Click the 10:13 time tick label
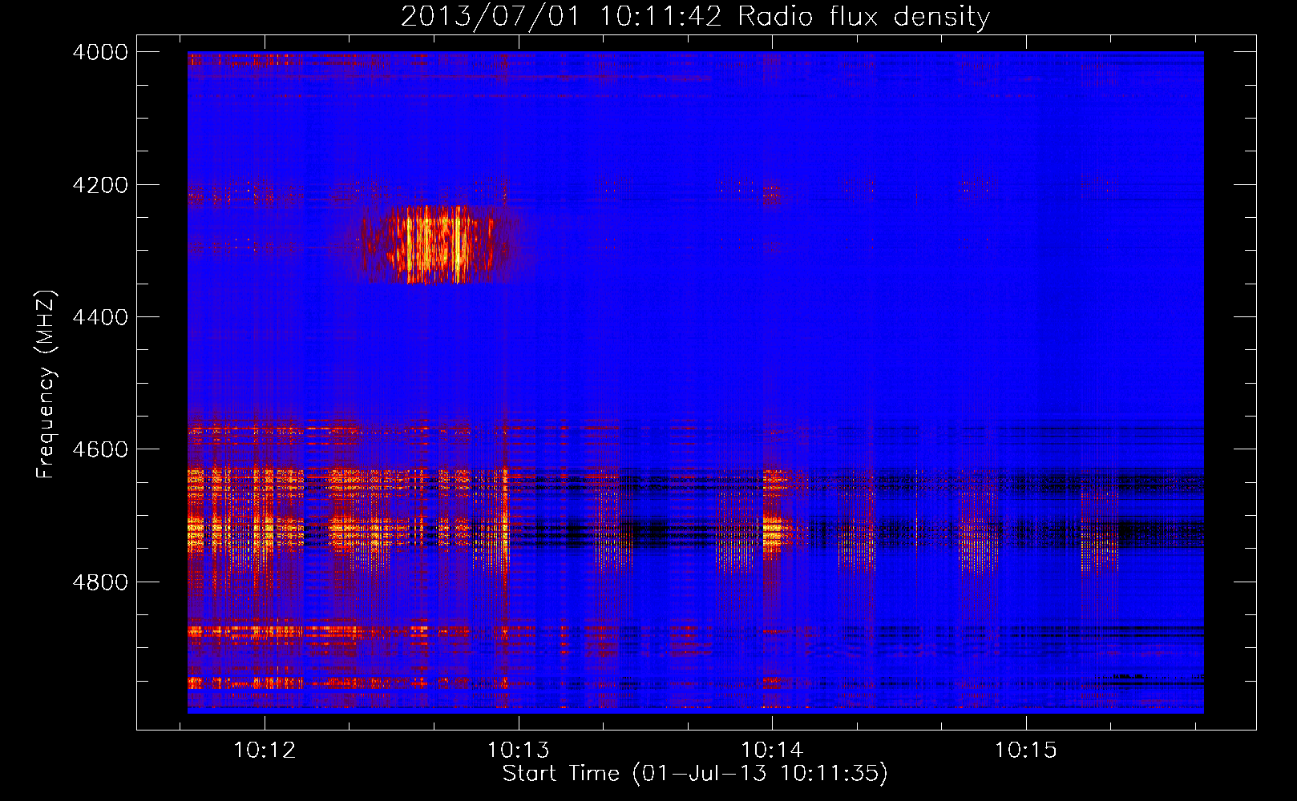 [519, 751]
